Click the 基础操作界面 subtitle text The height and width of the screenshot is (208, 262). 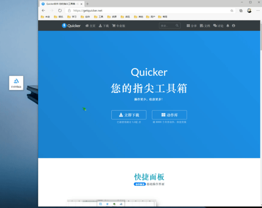click(x=155, y=184)
